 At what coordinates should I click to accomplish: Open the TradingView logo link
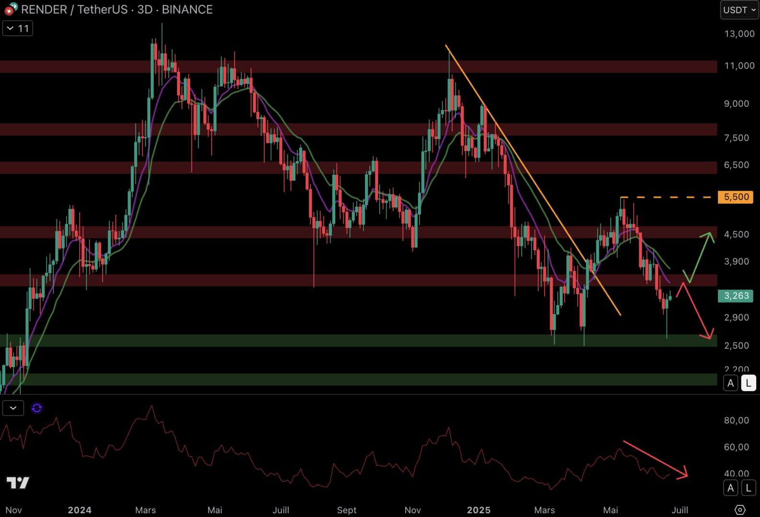coord(18,483)
